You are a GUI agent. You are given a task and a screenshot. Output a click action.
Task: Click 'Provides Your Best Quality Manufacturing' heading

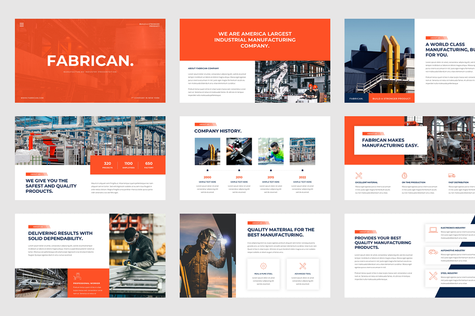tap(382, 243)
